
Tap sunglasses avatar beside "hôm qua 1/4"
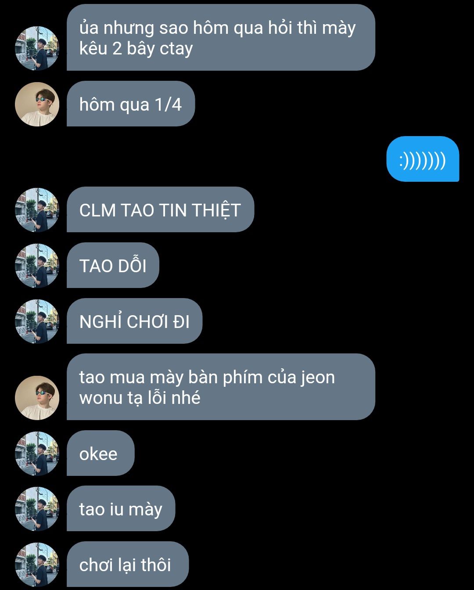click(37, 104)
